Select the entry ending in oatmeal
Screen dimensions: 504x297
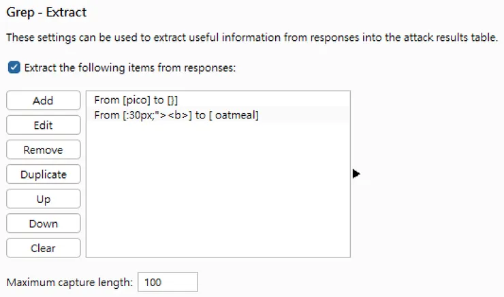click(x=176, y=115)
